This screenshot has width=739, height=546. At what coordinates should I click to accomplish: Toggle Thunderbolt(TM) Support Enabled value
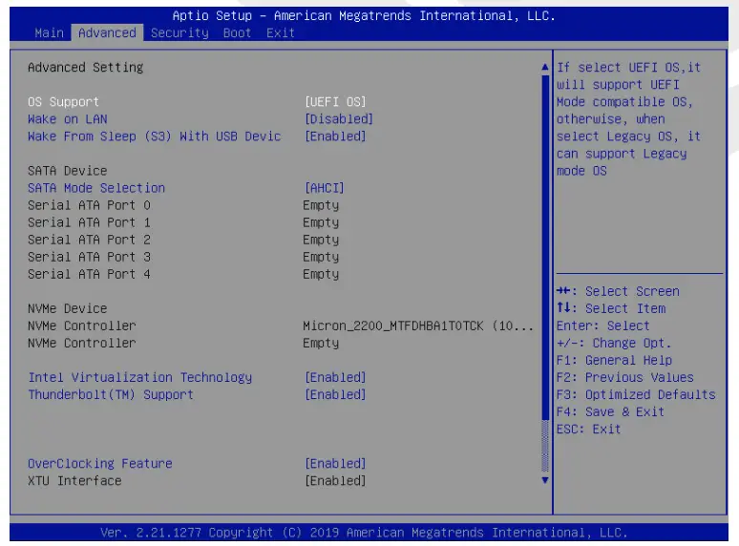coord(334,394)
